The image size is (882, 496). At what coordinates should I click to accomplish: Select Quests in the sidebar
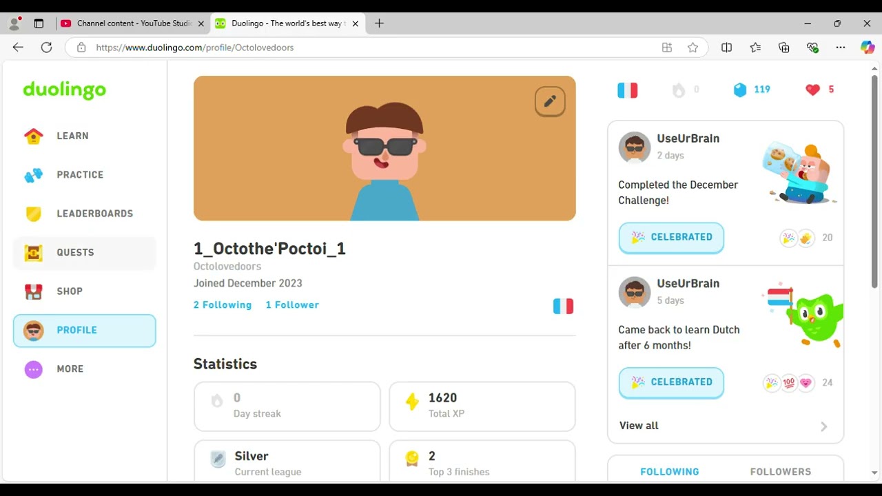point(85,253)
